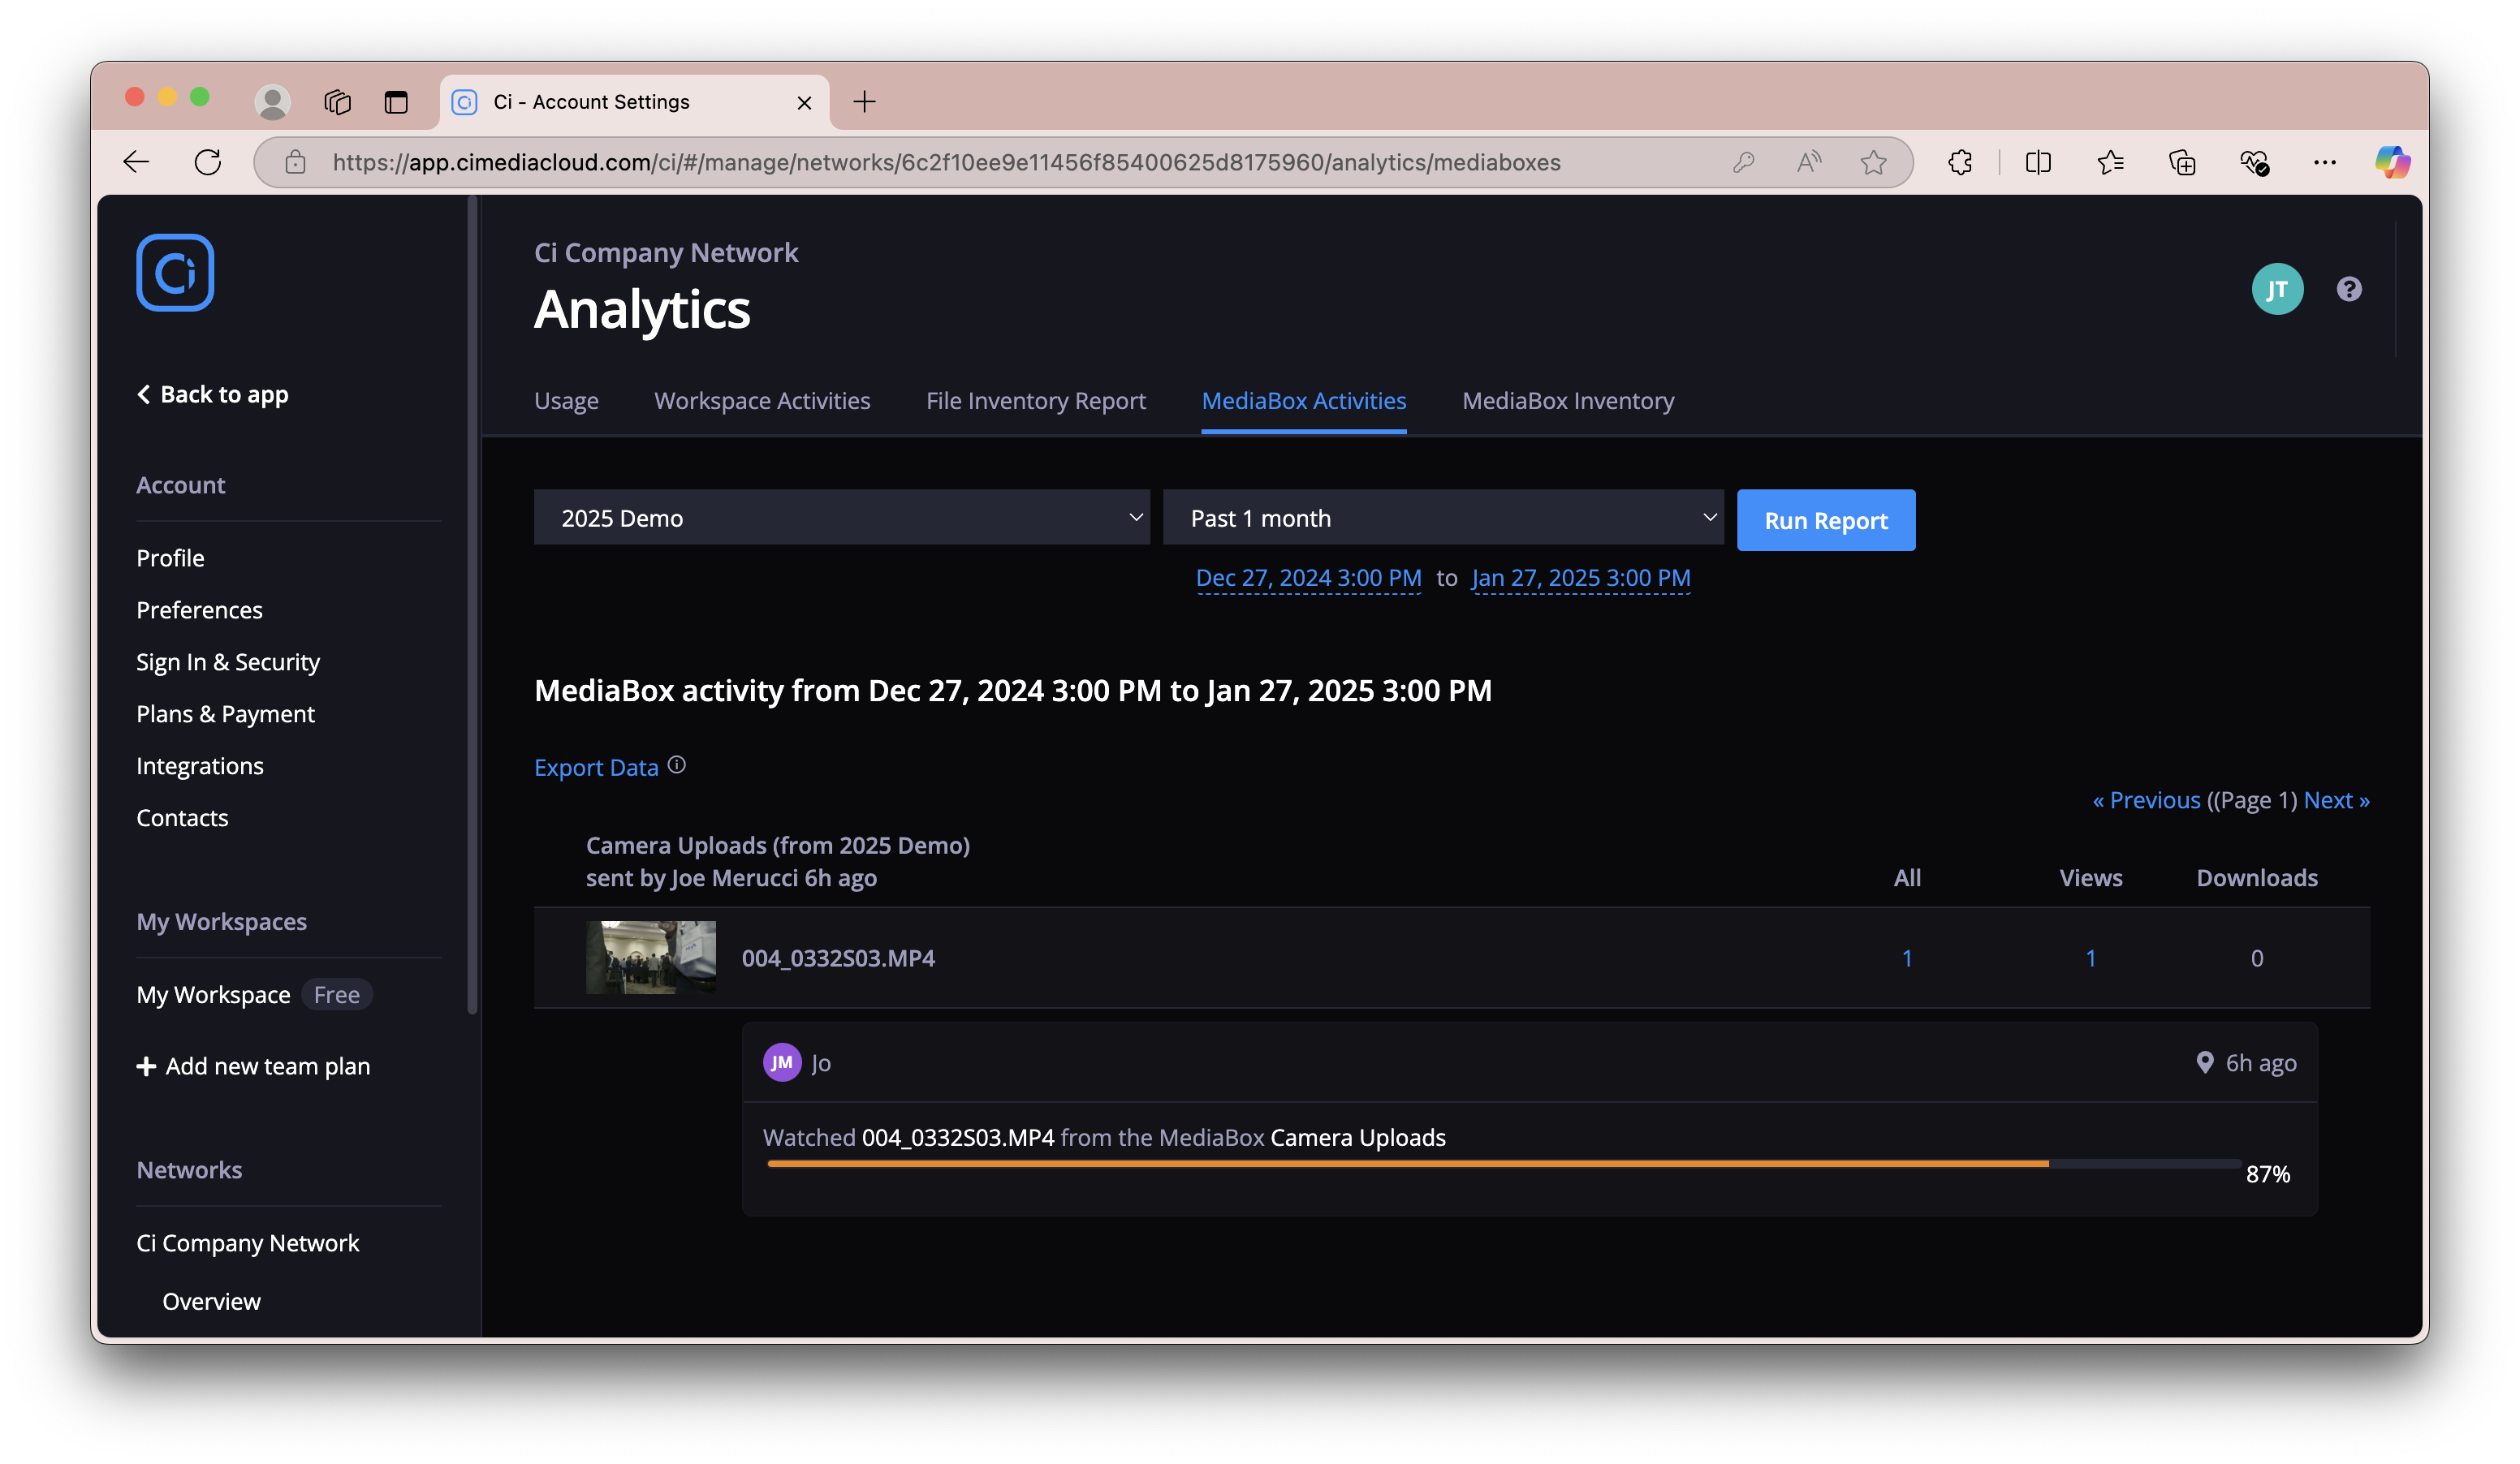Click the Run Report button
2520x1464 pixels.
point(1826,519)
